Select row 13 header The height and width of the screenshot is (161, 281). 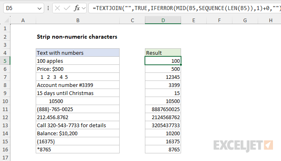(5, 125)
